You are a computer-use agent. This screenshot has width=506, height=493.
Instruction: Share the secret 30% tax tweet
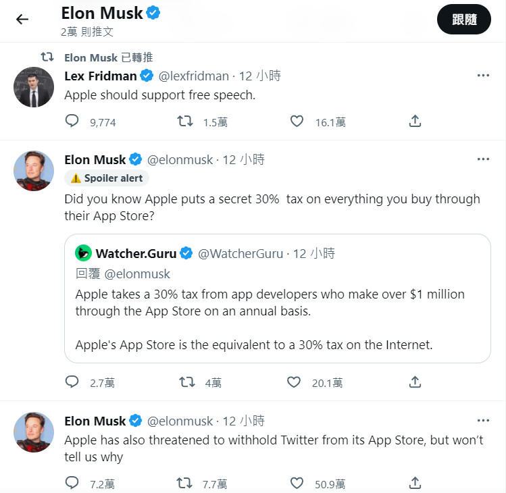[415, 382]
